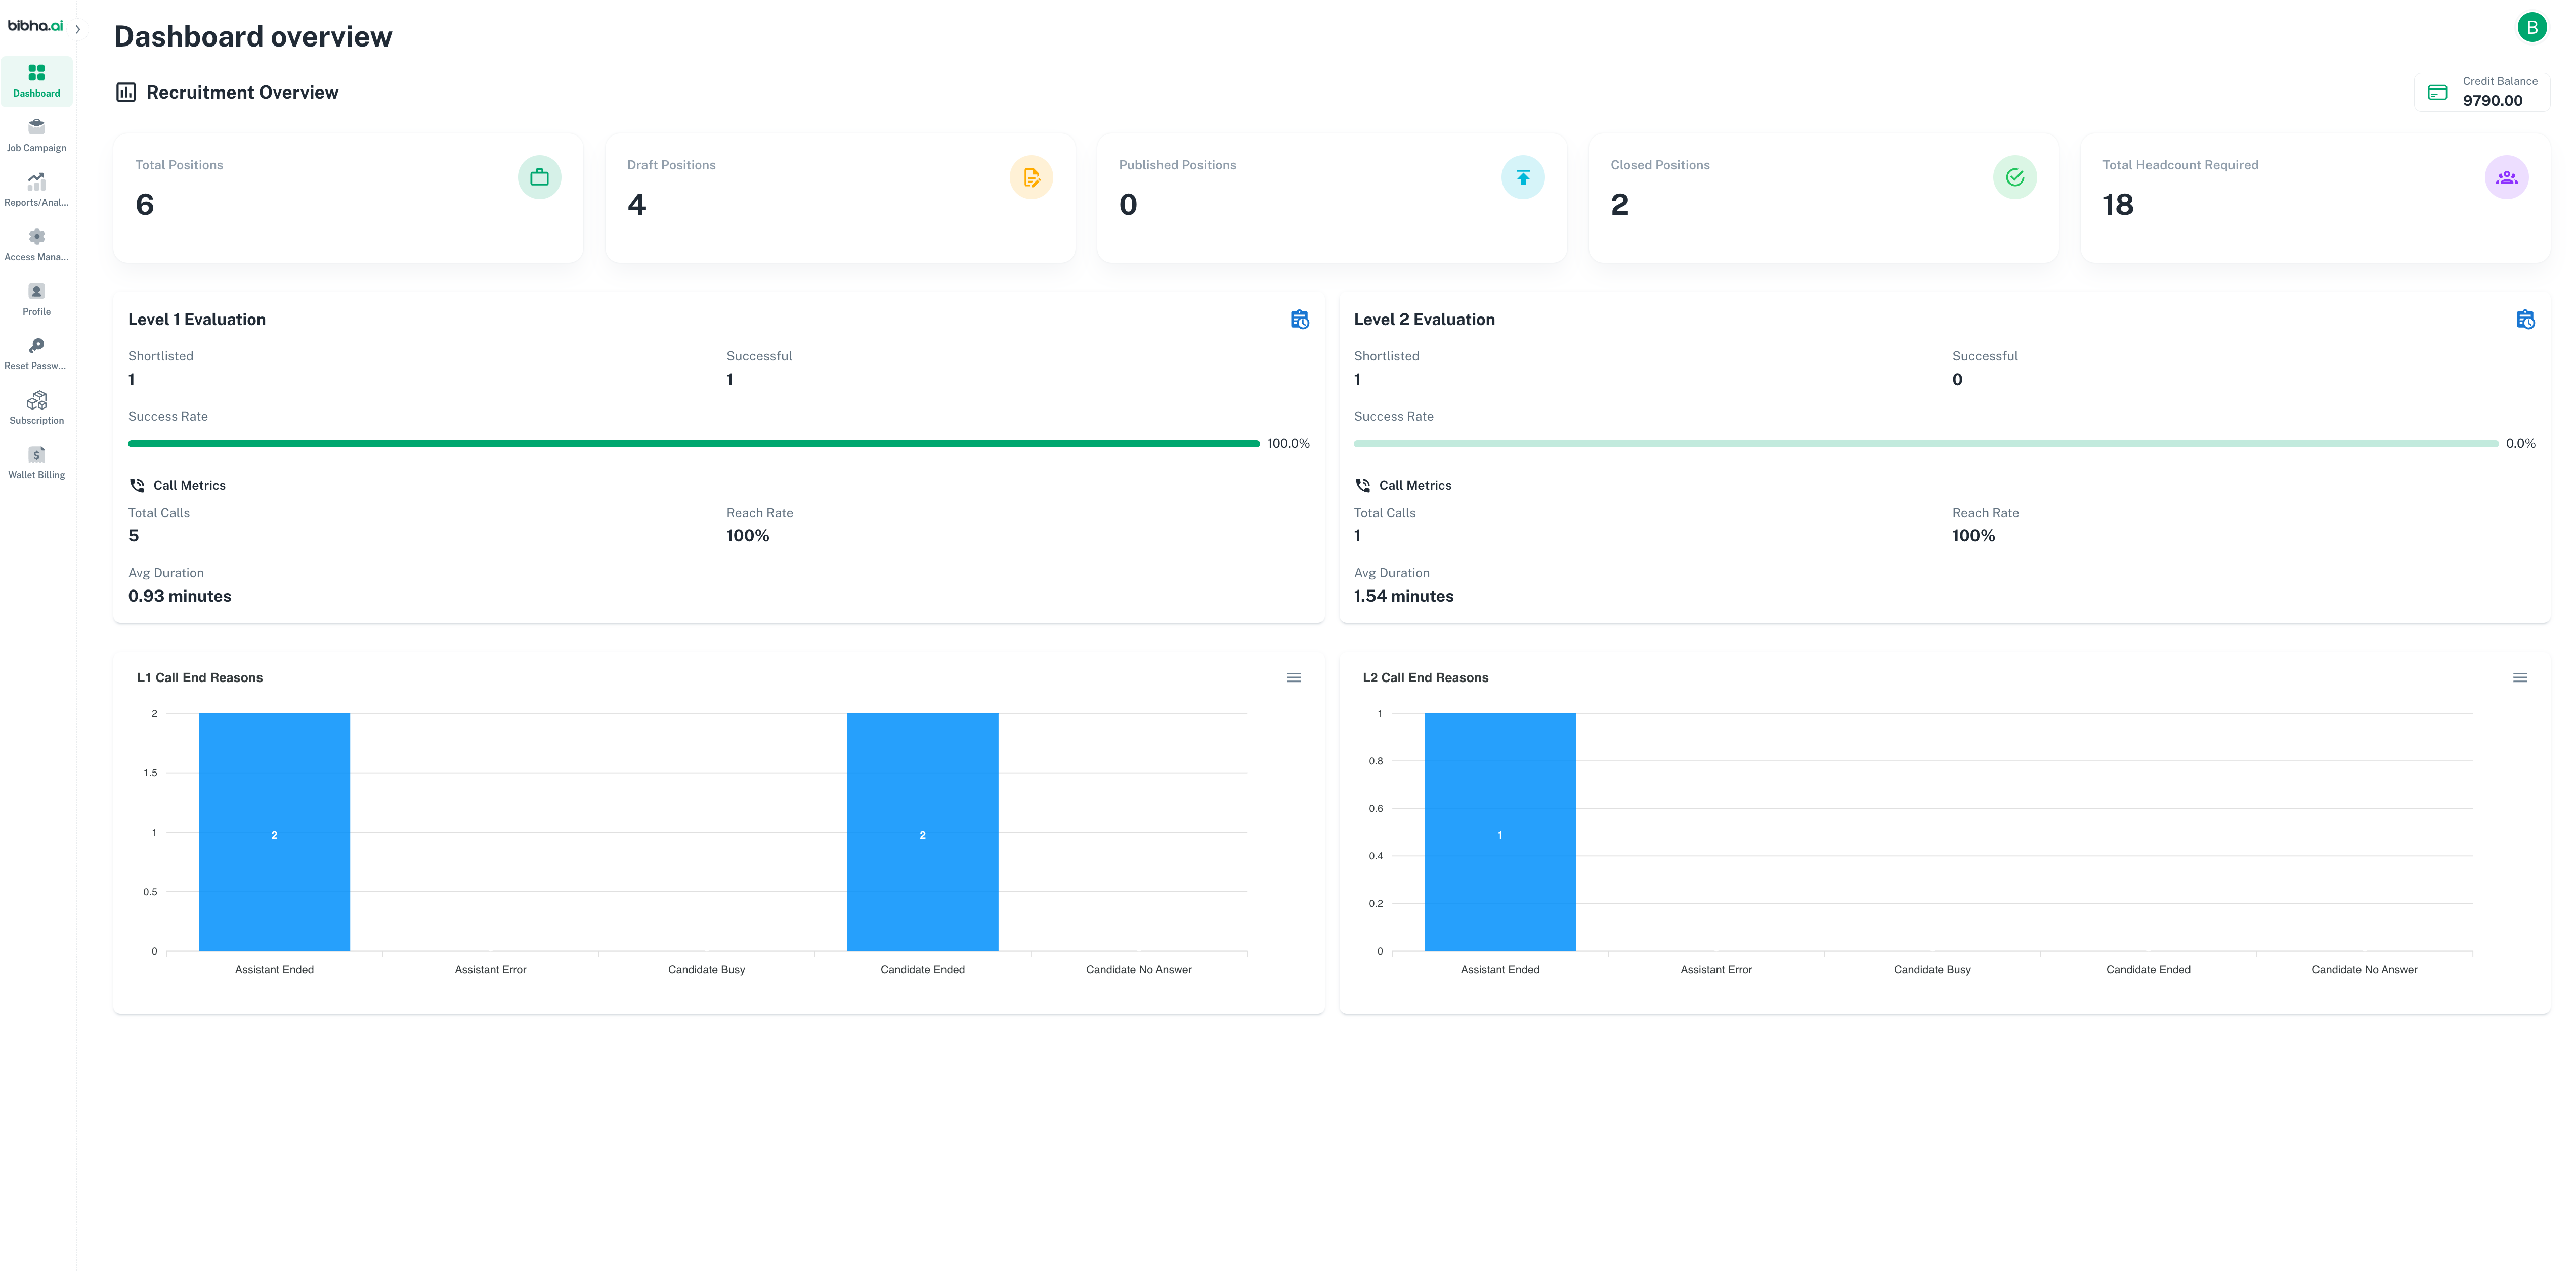Open the L1 Call End Reasons chart menu
The height and width of the screenshot is (1271, 2576).
(1293, 677)
